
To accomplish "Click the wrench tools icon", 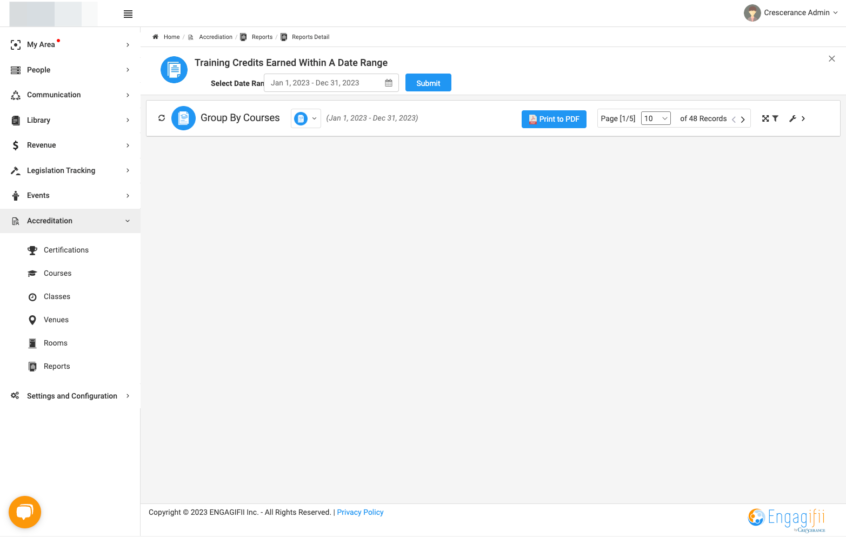I will [x=792, y=118].
